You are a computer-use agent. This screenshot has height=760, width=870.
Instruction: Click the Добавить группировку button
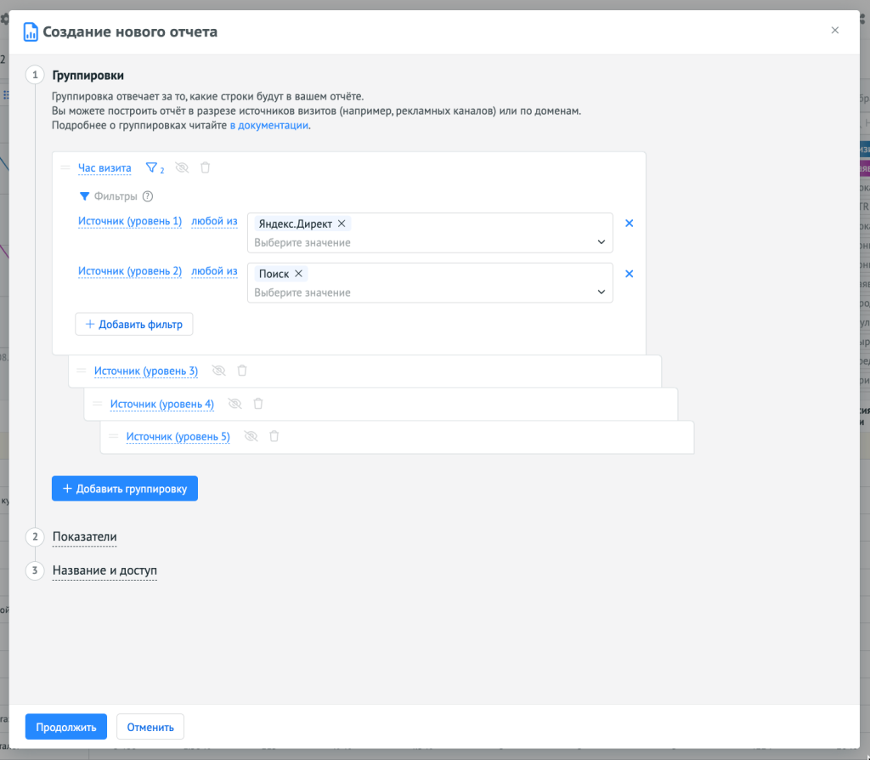point(125,489)
